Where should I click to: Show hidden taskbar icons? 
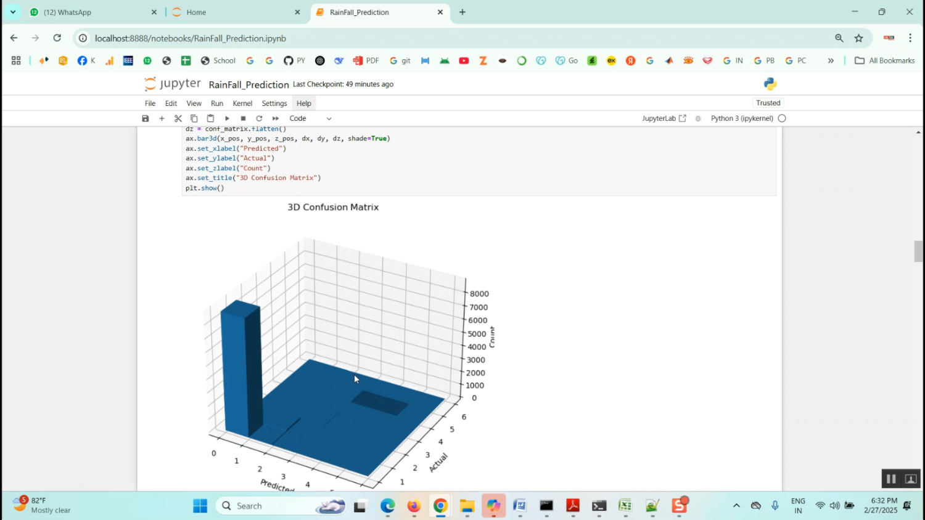coord(736,505)
